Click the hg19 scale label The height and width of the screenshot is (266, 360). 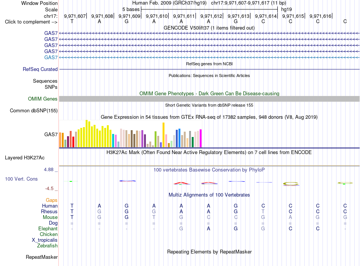[286, 9]
